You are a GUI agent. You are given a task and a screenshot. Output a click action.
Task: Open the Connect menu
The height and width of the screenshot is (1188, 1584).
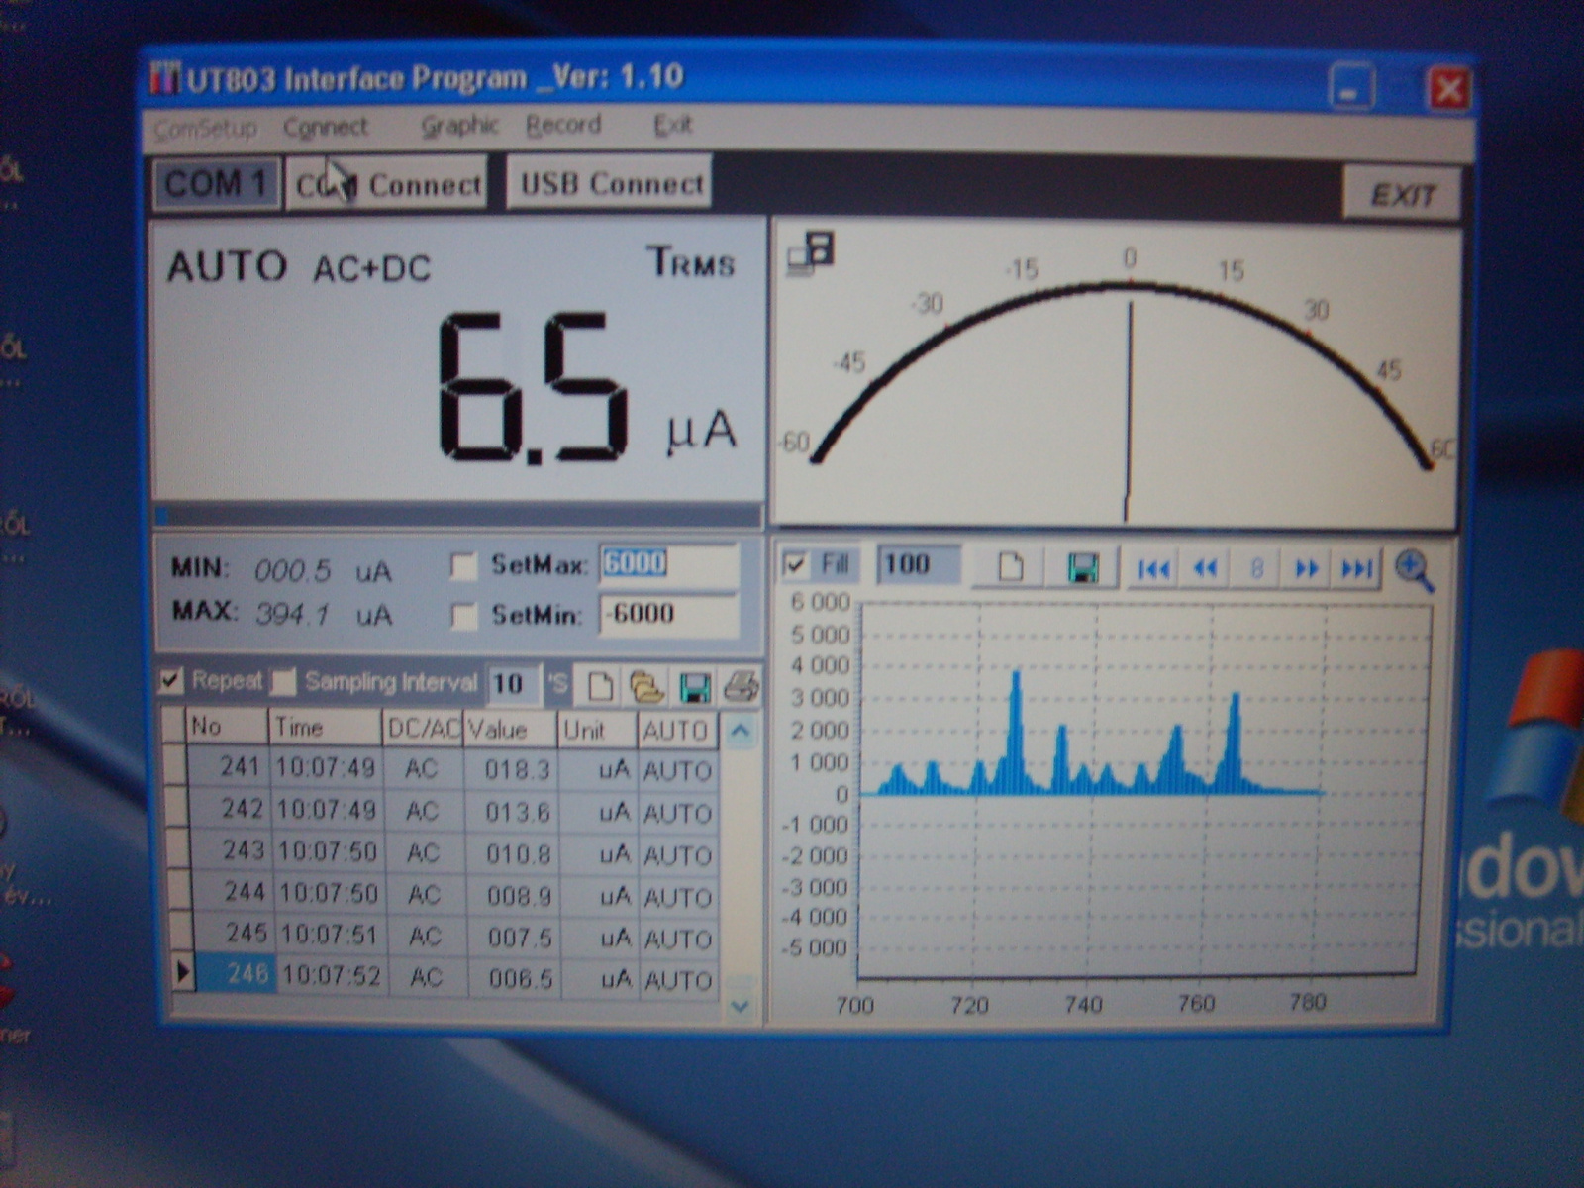tap(325, 127)
